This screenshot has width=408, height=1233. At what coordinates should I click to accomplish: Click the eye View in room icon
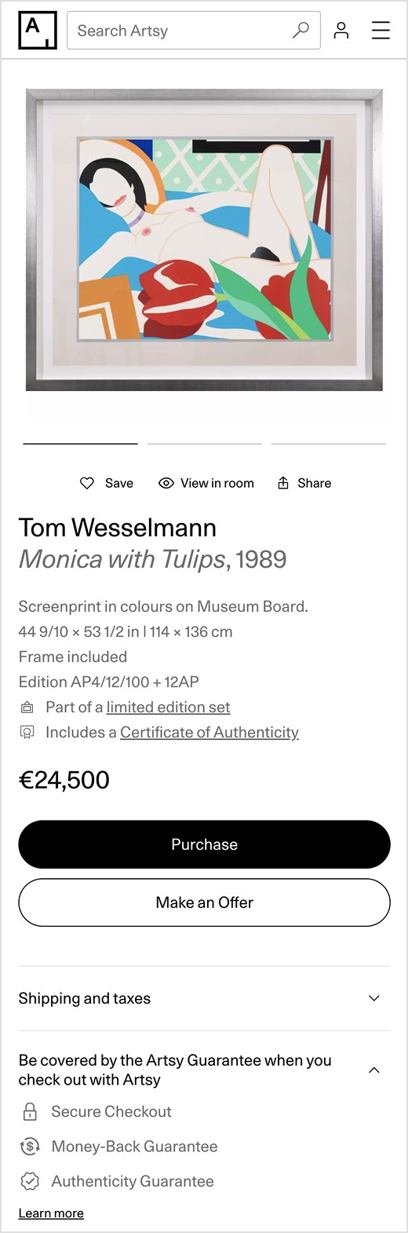166,483
